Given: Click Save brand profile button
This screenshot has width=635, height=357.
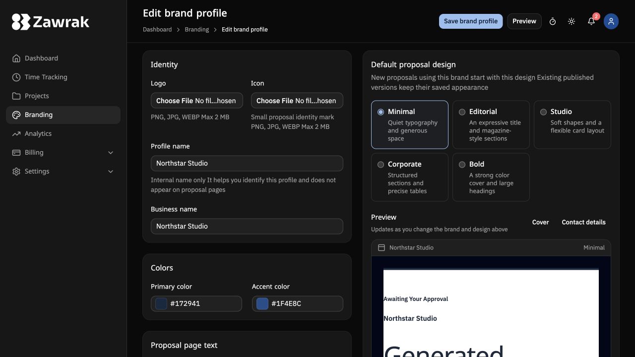Looking at the screenshot, I should [471, 21].
